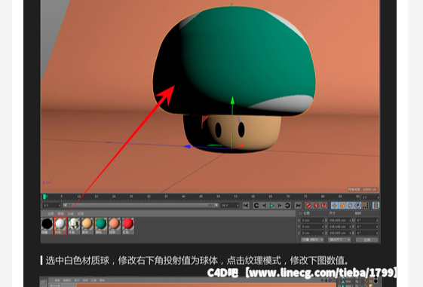Open the object coordinate mode dropdown
Image resolution: width=423 pixels, height=287 pixels.
(312, 240)
